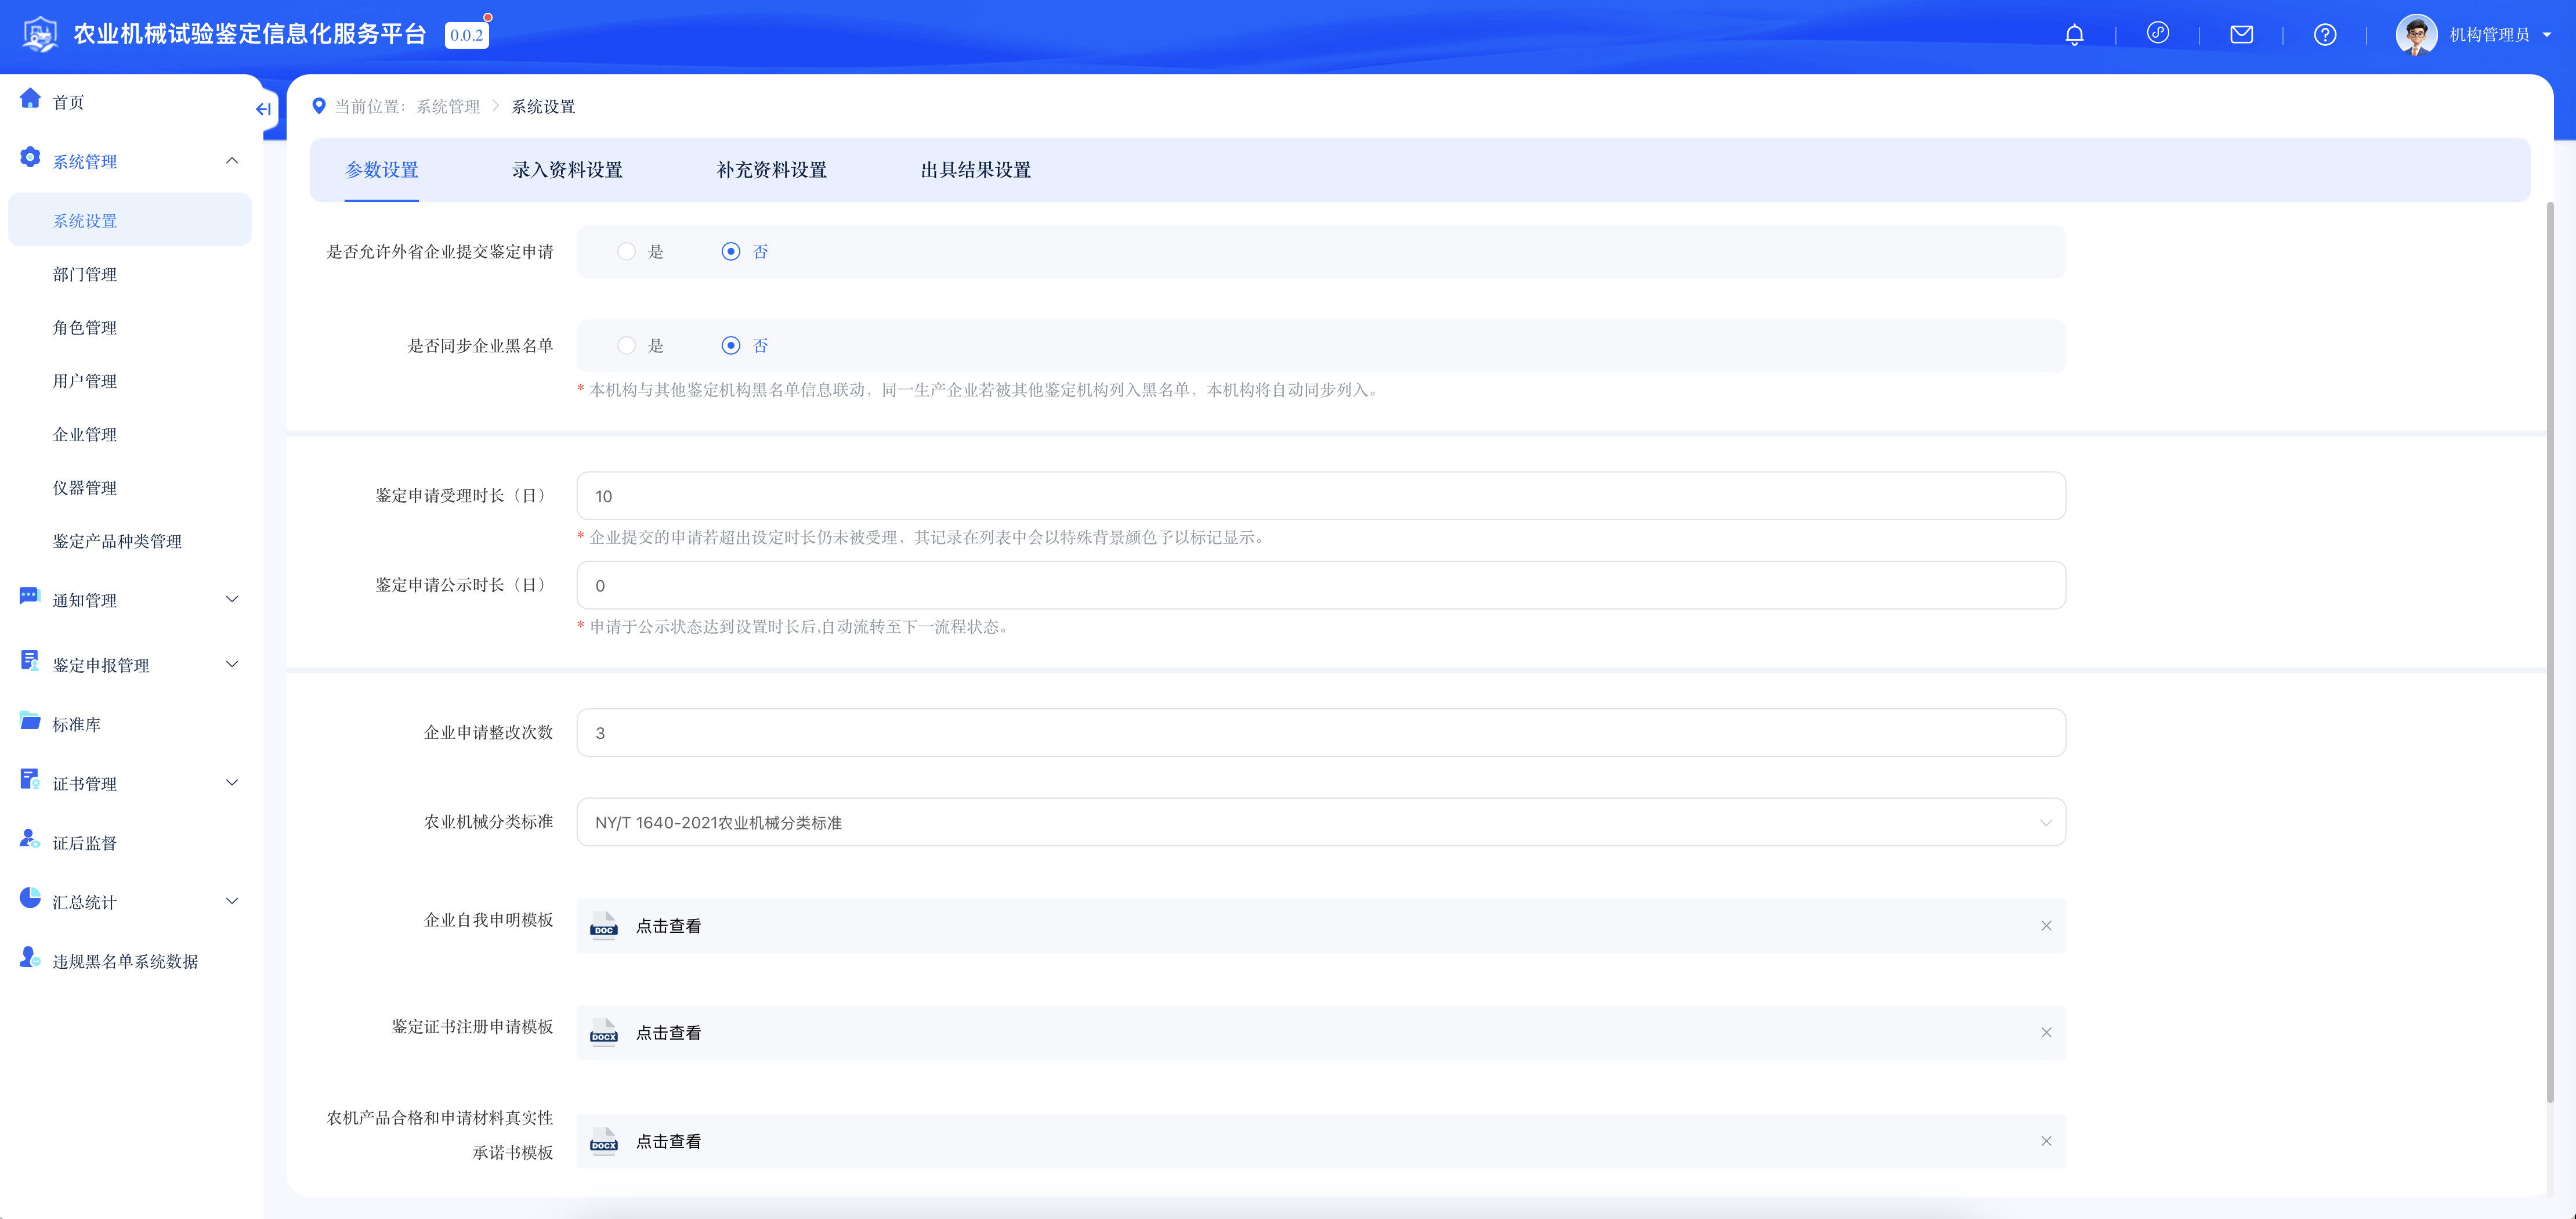Click the 鉴定申请受理时长 input field
2576x1219 pixels.
(1320, 496)
